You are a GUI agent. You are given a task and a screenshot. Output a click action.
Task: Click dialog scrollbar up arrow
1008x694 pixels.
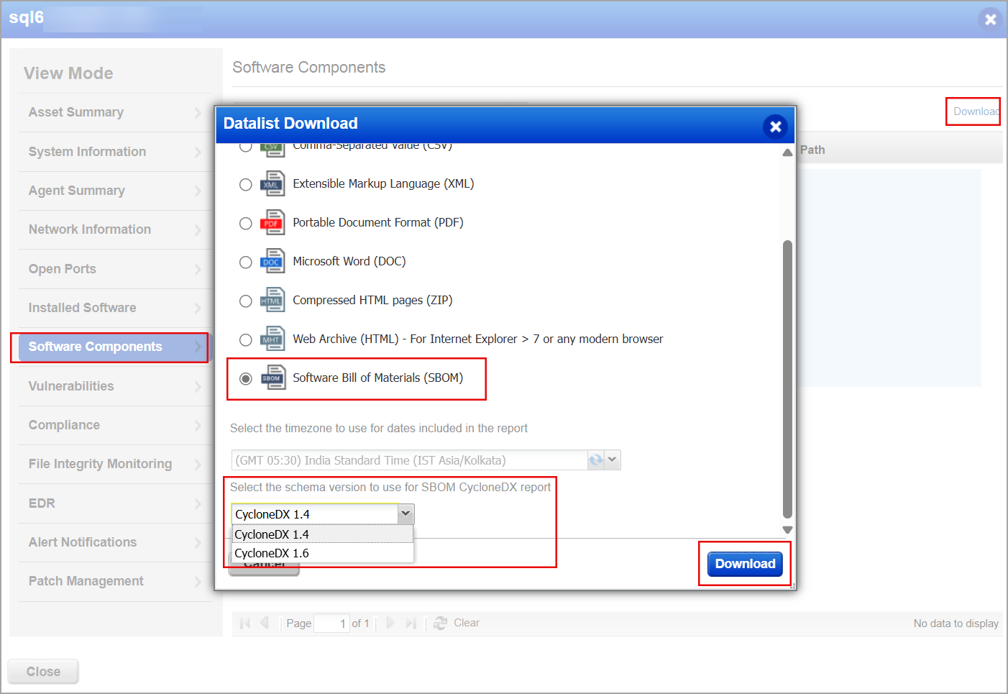pos(787,152)
